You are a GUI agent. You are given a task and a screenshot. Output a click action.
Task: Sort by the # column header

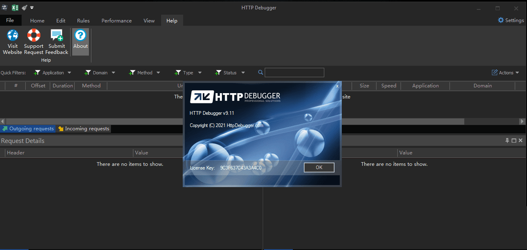16,86
